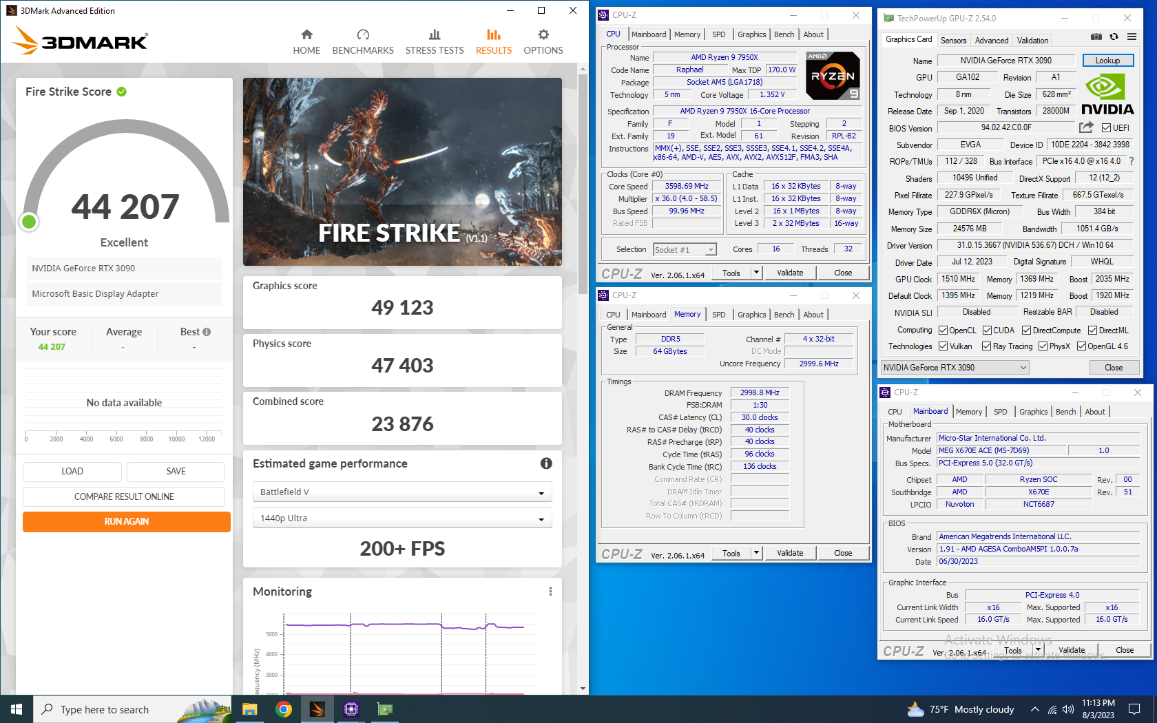Viewport: 1157px width, 723px height.
Task: Open the Monitoring three-dot menu
Action: (550, 591)
